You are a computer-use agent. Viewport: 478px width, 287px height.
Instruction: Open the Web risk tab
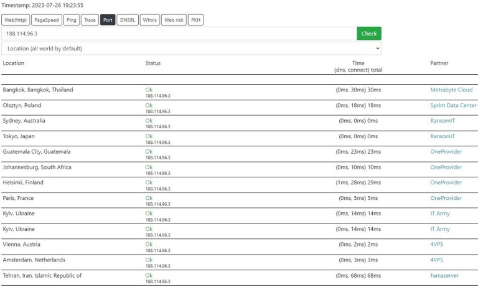point(174,20)
